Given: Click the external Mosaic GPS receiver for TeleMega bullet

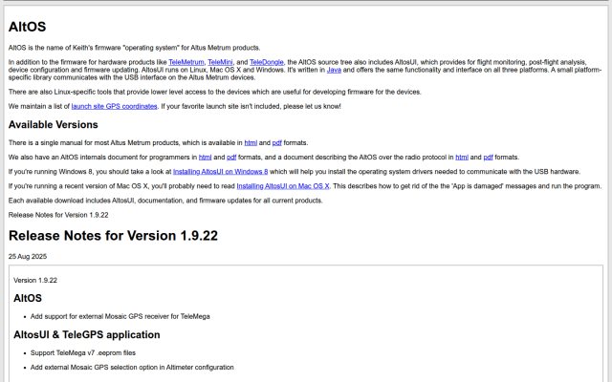Looking at the screenshot, I should coord(120,316).
